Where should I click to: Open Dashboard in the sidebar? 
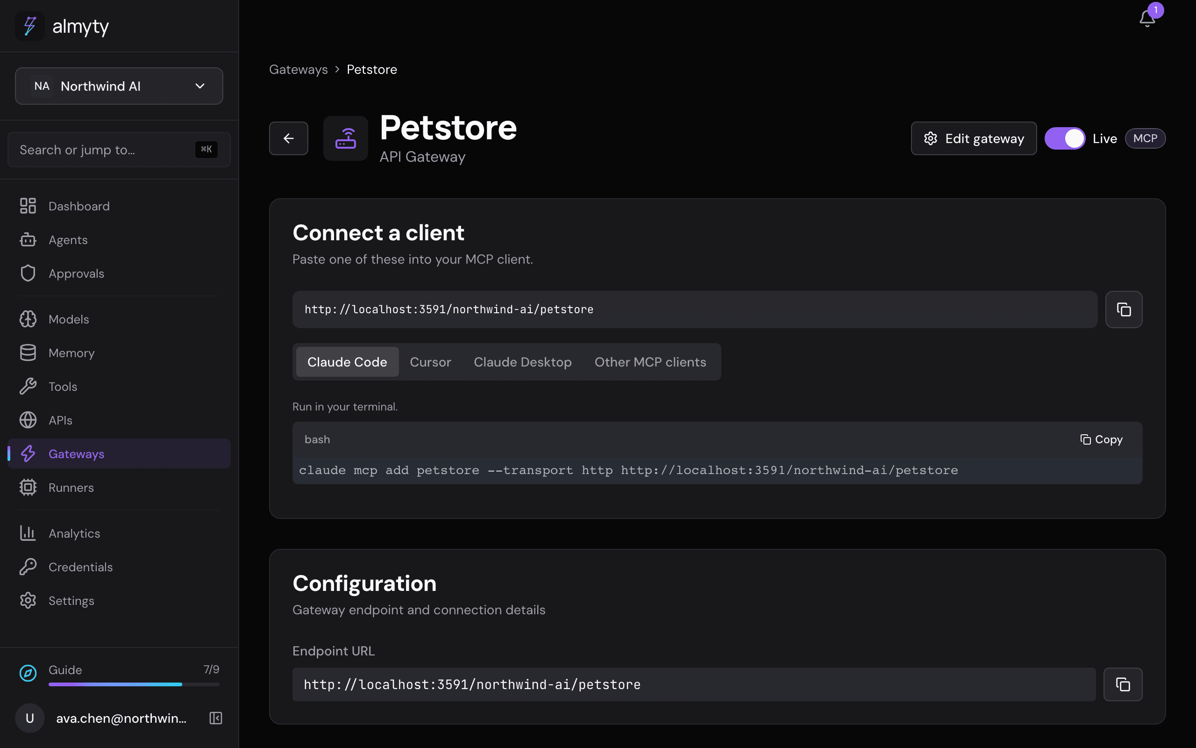pos(119,206)
